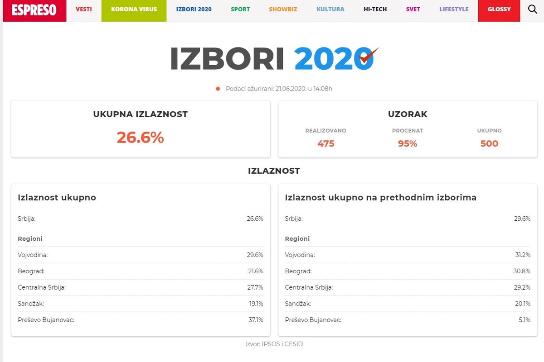Select the Vojvodina row in Izlaznost ukupno
The height and width of the screenshot is (362, 544).
coord(140,255)
